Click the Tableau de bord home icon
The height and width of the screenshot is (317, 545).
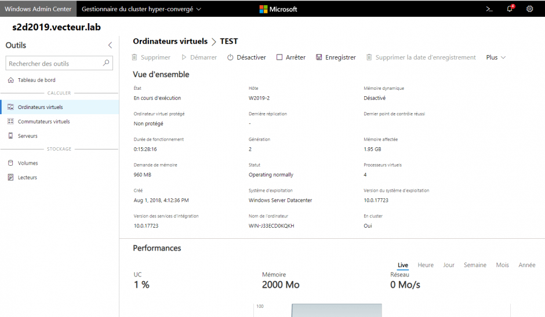11,80
